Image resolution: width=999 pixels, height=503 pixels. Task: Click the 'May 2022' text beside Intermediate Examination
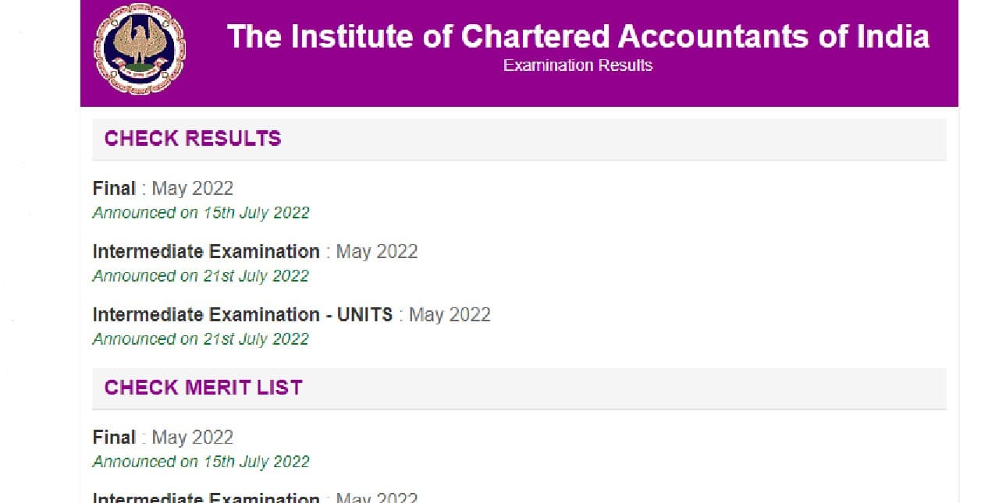376,251
